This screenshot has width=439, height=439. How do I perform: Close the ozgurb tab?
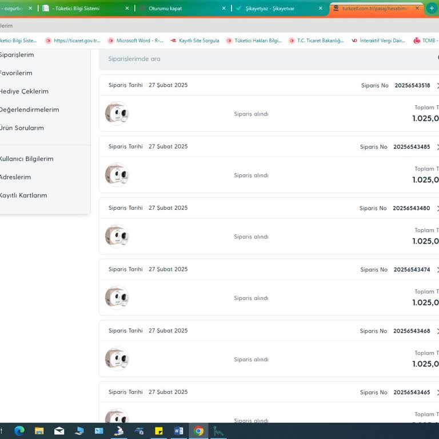click(30, 9)
